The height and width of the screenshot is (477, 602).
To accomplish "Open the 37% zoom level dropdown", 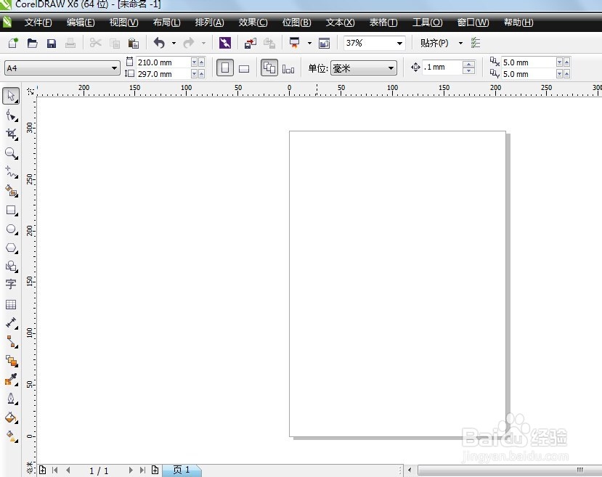I will 399,43.
